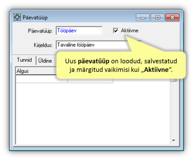Switch to the Tunnid tab
193x160 pixels.
(x=25, y=60)
